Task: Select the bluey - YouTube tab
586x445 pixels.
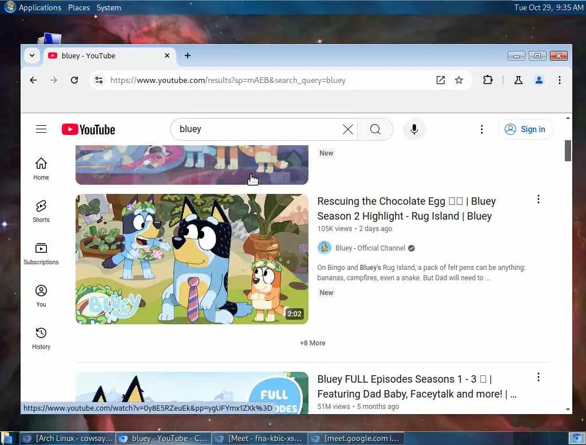Action: click(x=110, y=55)
